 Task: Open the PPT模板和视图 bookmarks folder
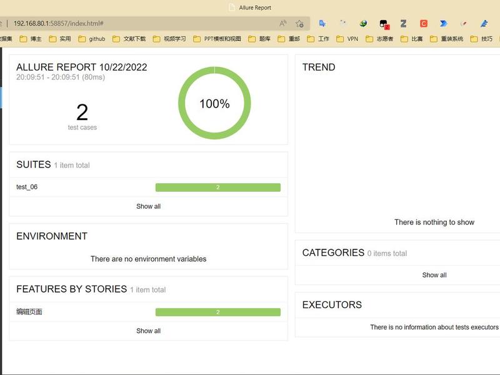pos(217,39)
